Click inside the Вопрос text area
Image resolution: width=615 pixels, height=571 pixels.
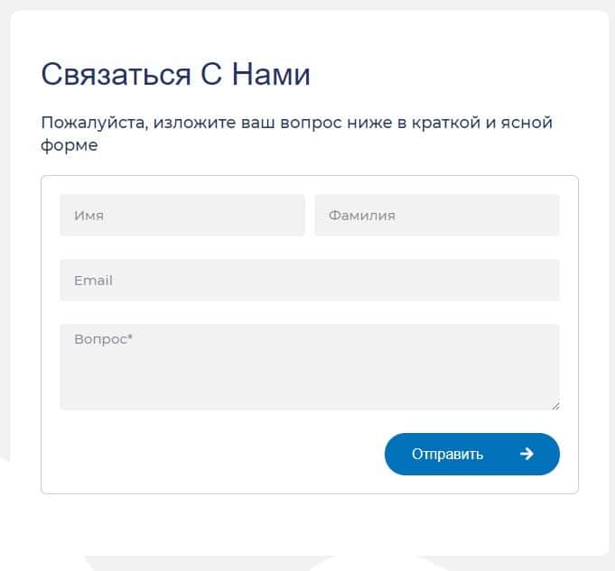coord(310,374)
